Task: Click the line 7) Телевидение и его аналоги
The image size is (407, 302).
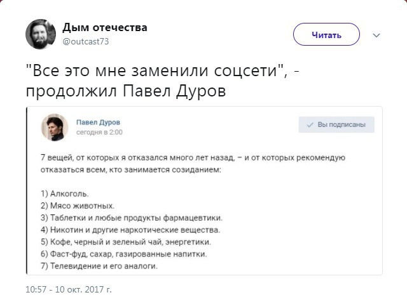Action: pyautogui.click(x=98, y=266)
